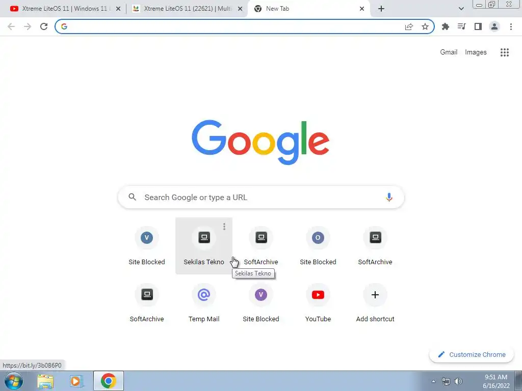Open a new tab with plus button
The height and width of the screenshot is (391, 522).
[381, 9]
